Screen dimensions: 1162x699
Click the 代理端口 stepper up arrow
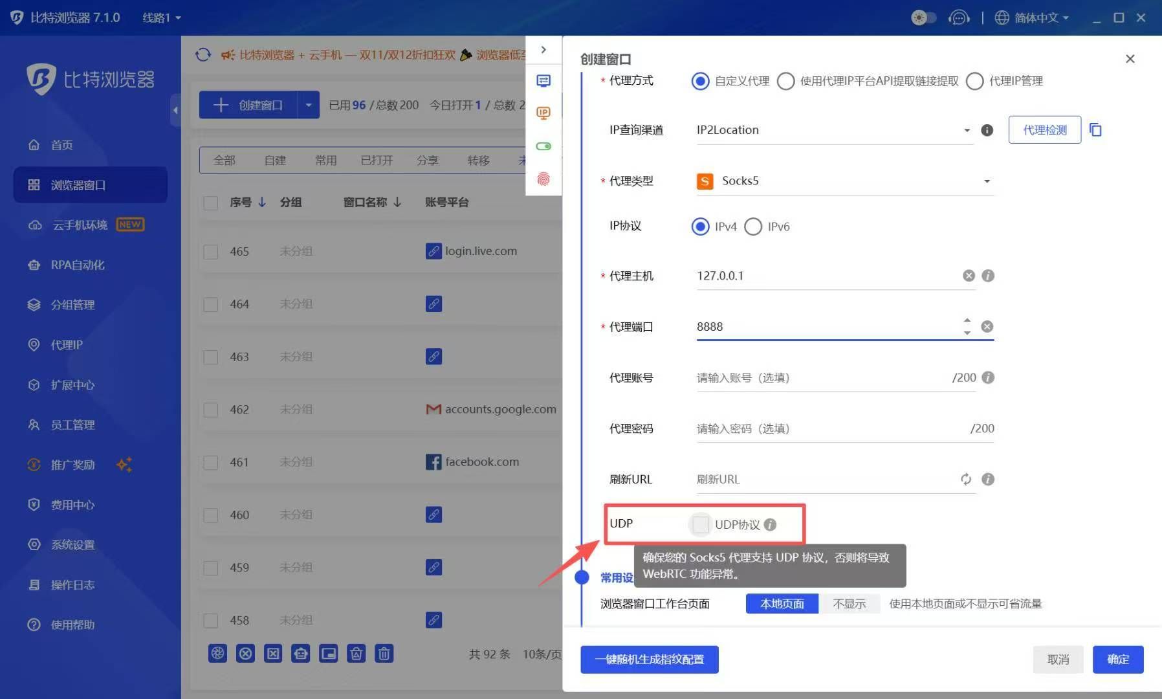click(x=967, y=320)
